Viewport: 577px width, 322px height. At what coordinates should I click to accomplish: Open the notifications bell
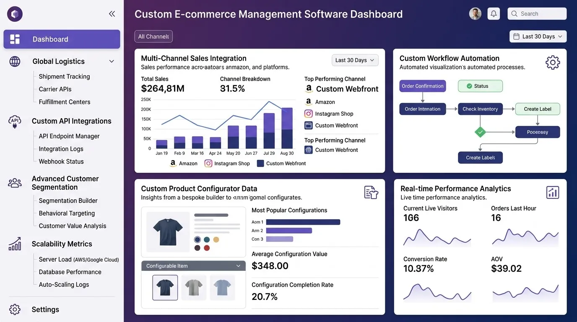[x=494, y=14]
